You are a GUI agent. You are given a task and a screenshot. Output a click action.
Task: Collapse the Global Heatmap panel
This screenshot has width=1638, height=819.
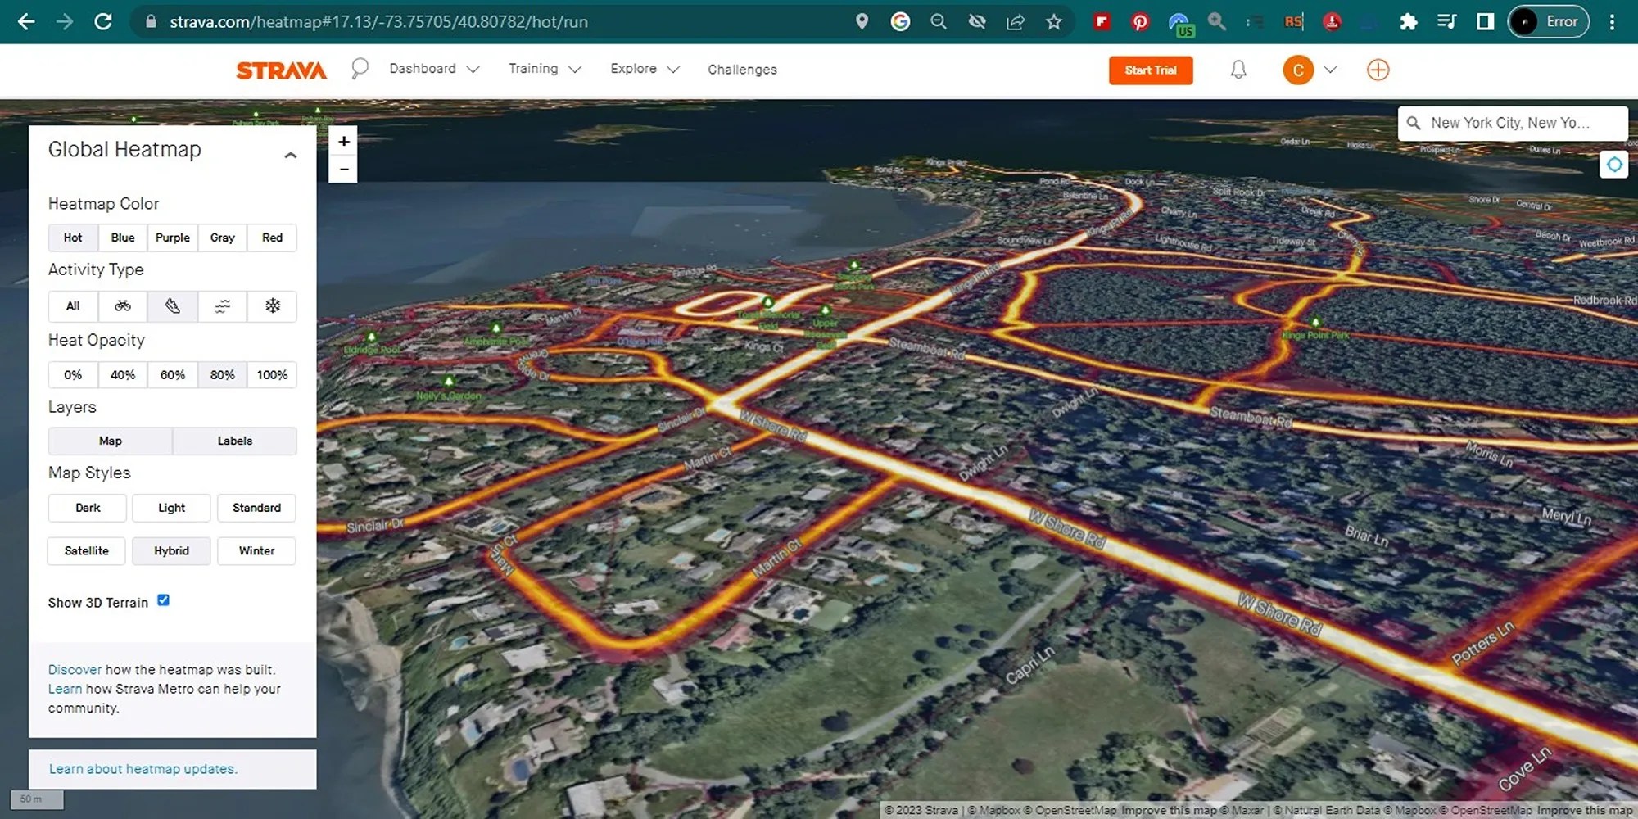(291, 154)
